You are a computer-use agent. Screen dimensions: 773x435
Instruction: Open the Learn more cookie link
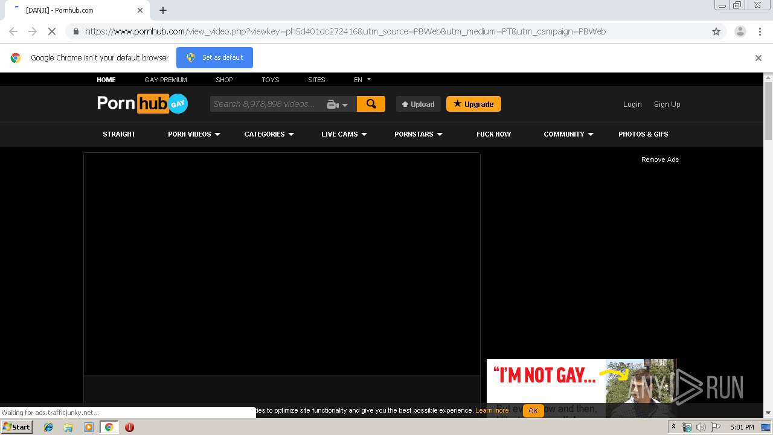492,410
